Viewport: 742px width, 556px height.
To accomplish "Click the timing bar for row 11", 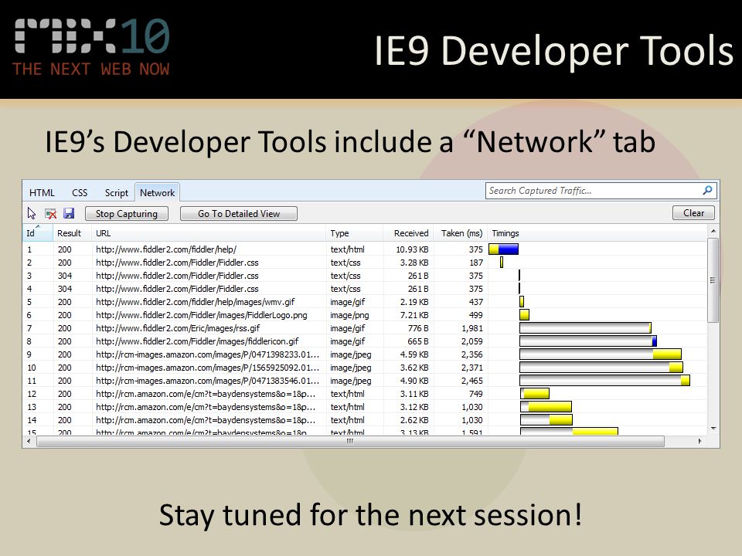I will (604, 381).
